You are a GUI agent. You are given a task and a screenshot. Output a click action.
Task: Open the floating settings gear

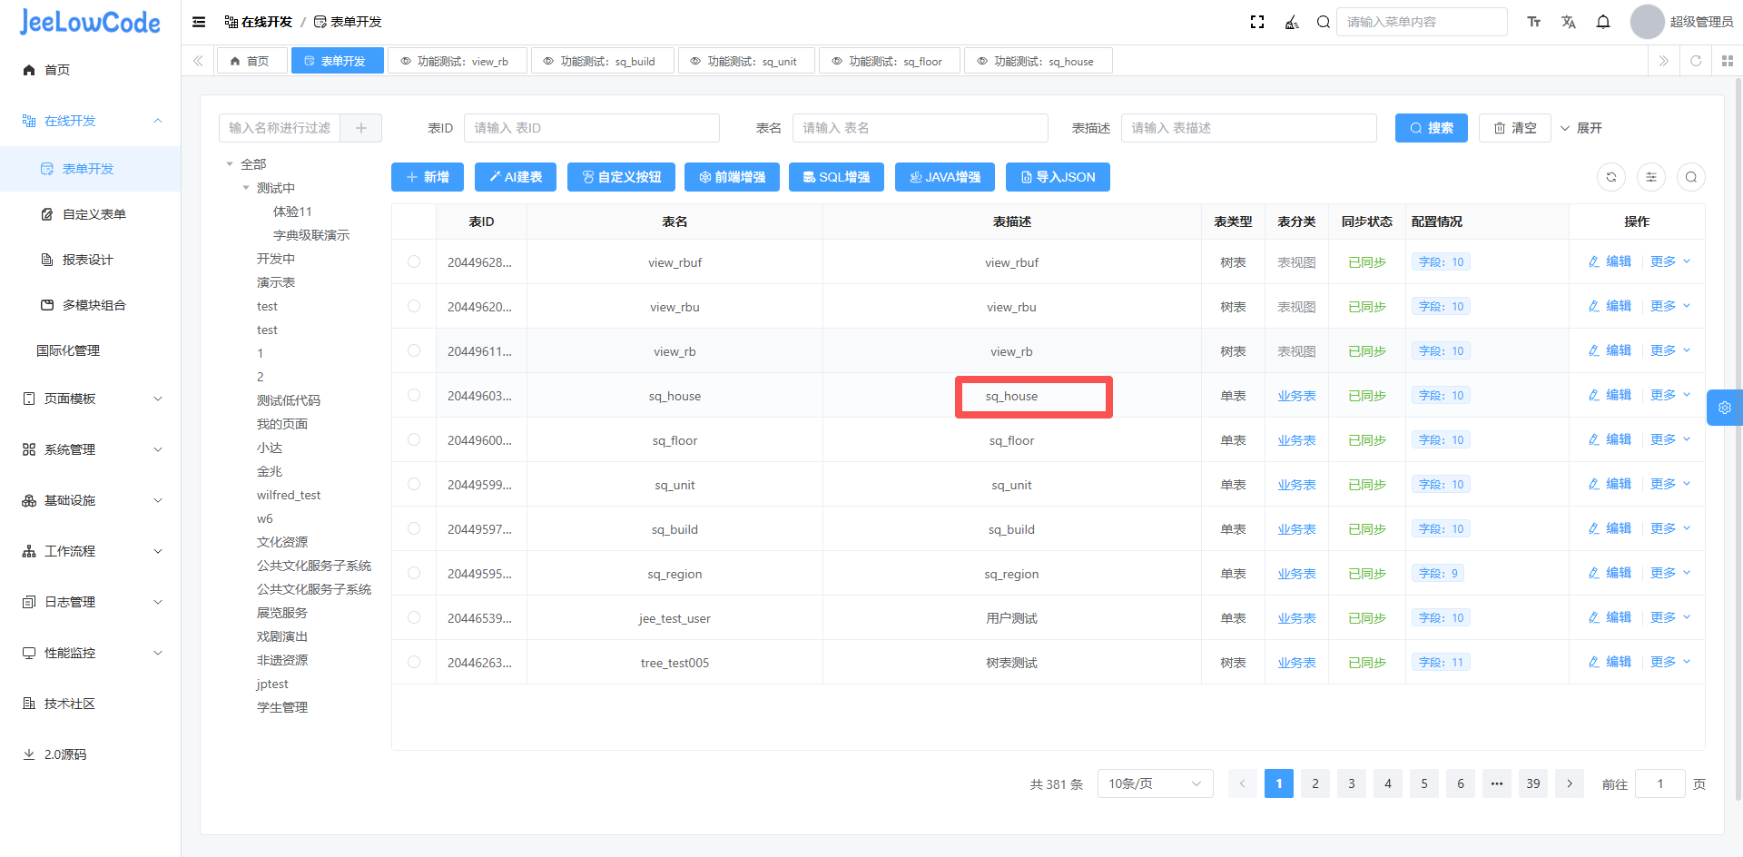click(x=1724, y=408)
